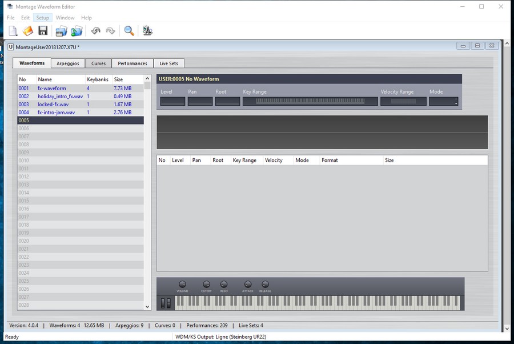Switch to the Live Sets tab
Image resolution: width=514 pixels, height=344 pixels.
[x=168, y=63]
